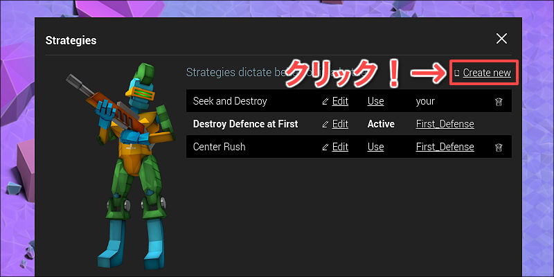The image size is (554, 277).
Task: Delete the Center Rush strategy
Action: 499,148
